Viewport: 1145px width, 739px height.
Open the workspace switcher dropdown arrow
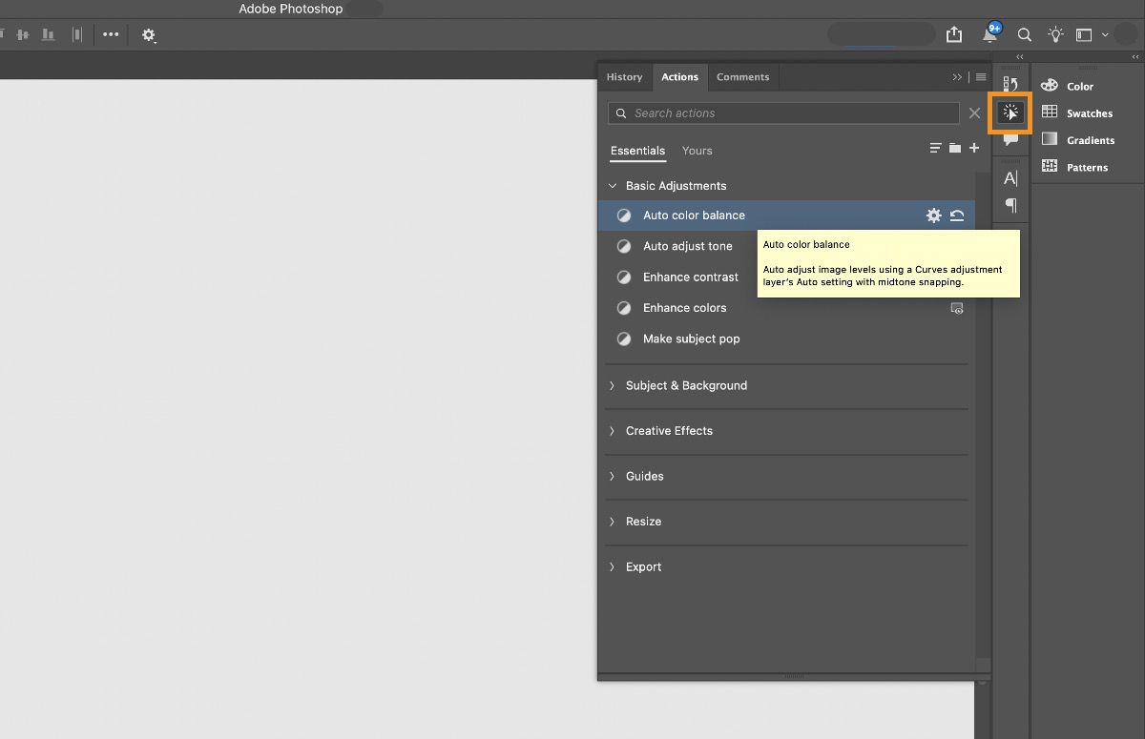(1105, 34)
